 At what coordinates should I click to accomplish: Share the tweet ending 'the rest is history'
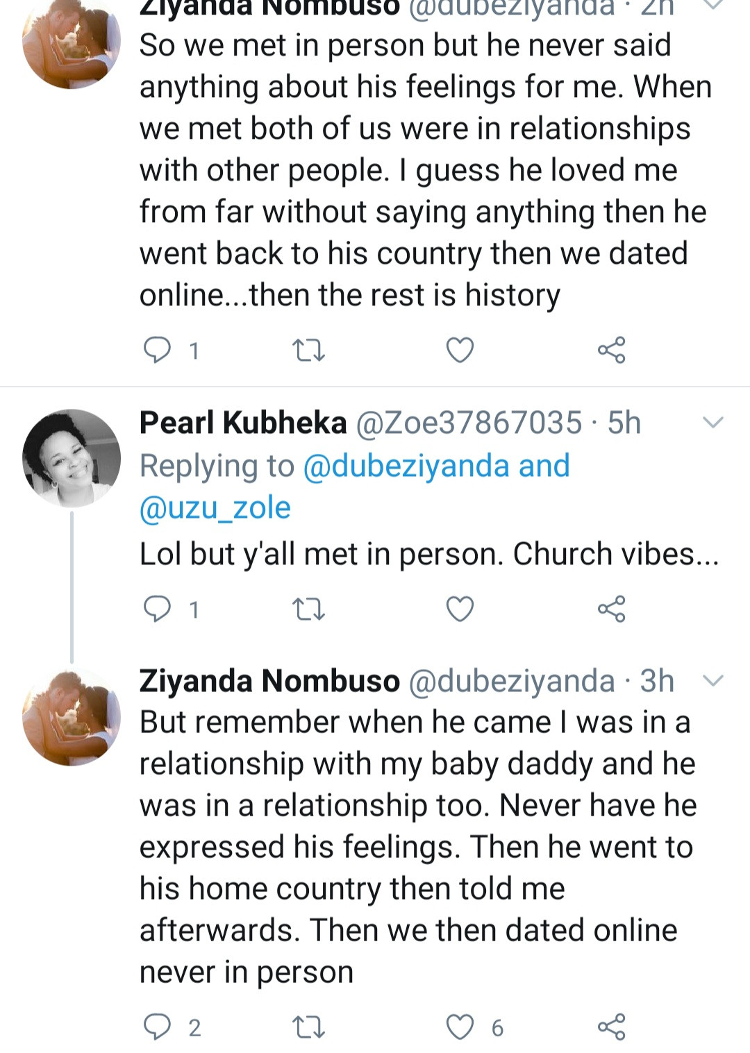tap(611, 350)
